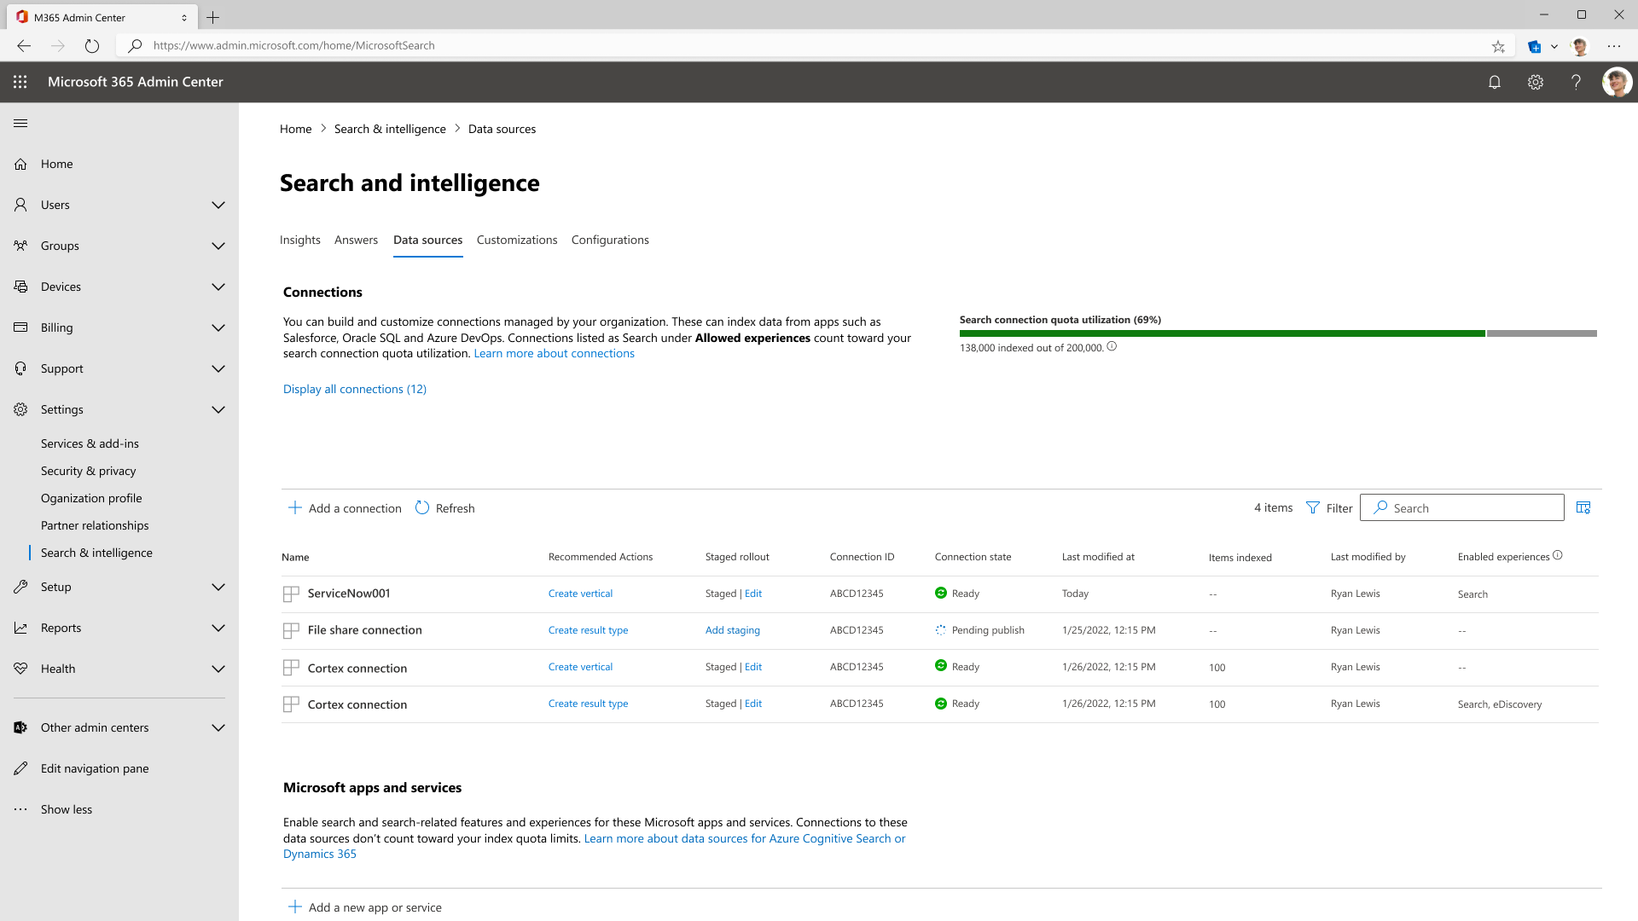Image resolution: width=1638 pixels, height=921 pixels.
Task: Click the Refresh icon
Action: [x=422, y=508]
